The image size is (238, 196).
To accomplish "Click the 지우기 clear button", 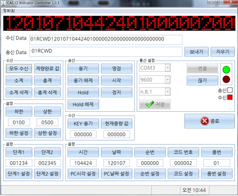I will tap(223, 52).
